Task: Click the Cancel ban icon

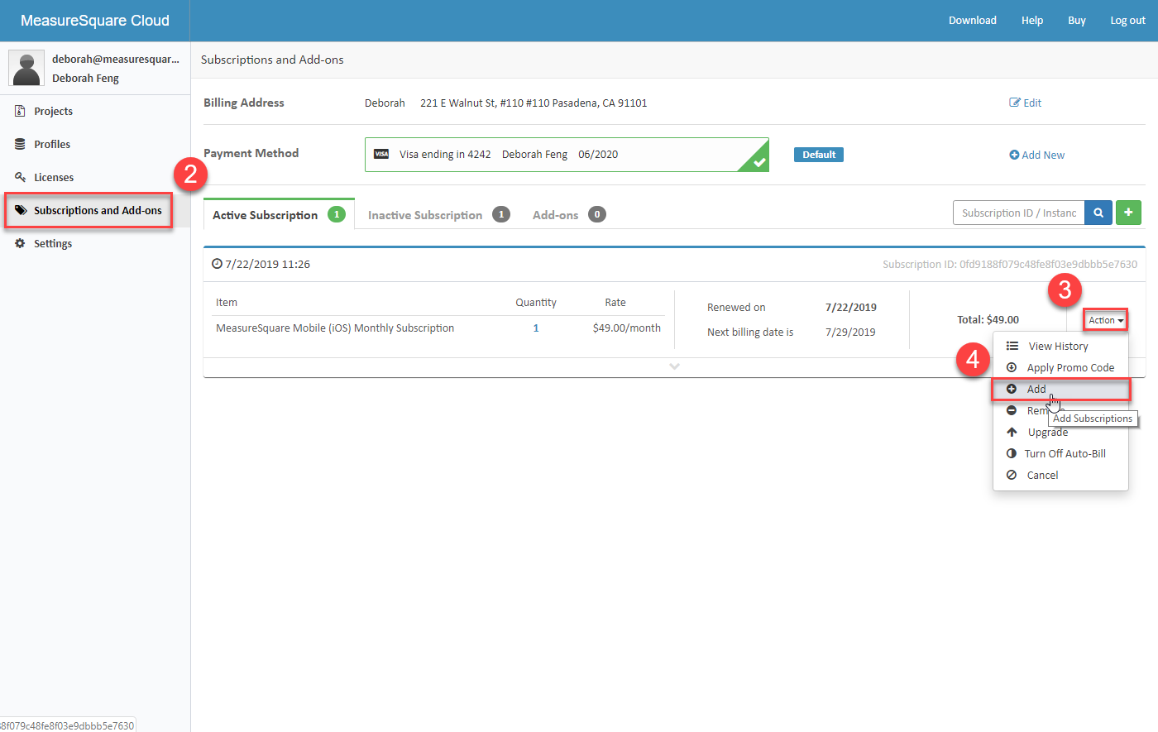Action: 1012,475
